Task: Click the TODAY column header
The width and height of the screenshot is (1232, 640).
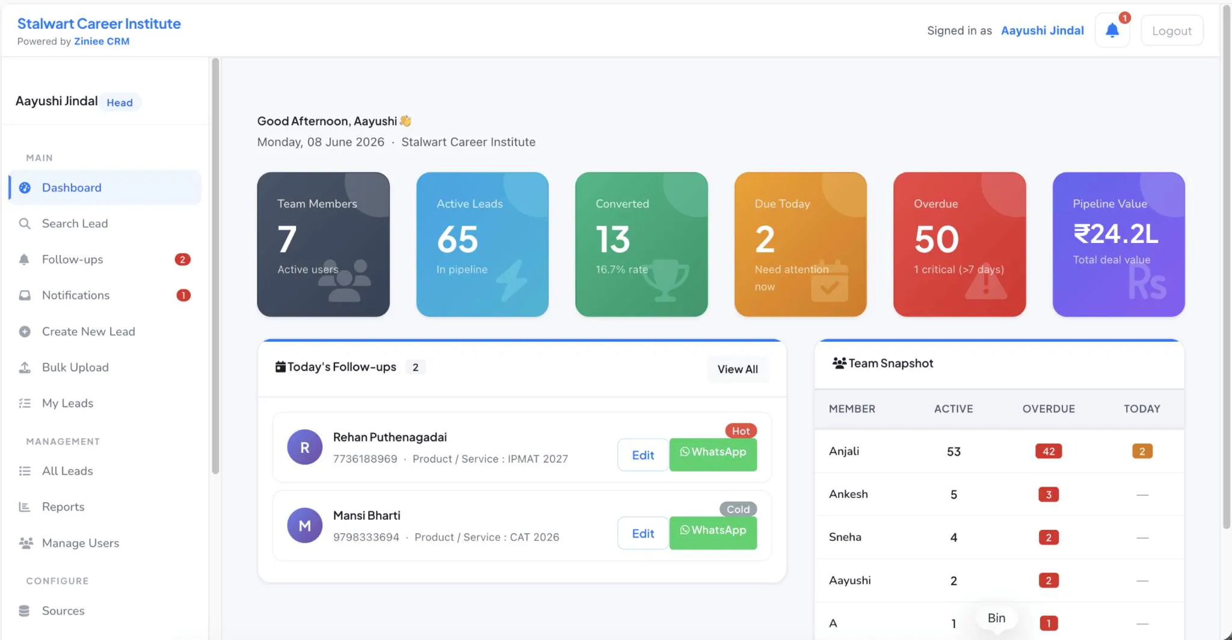Action: point(1142,409)
